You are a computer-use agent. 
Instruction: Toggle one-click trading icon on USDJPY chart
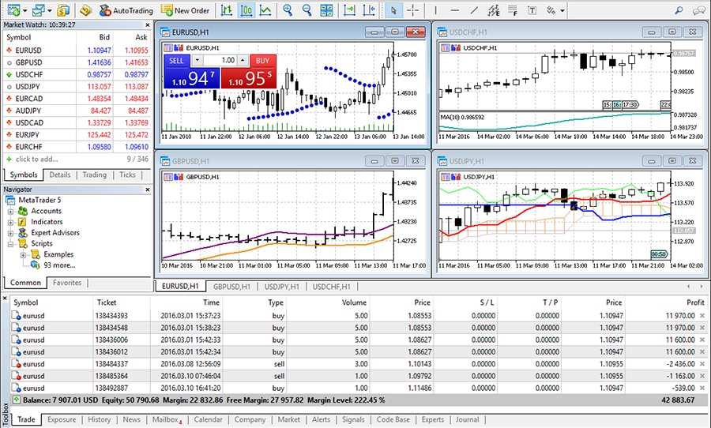[455, 177]
